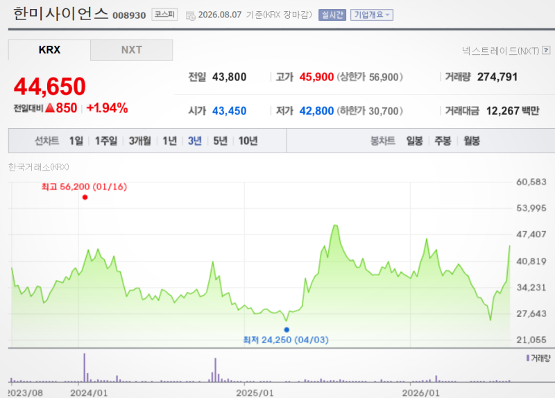The height and width of the screenshot is (398, 555).
Task: Click the 거래대금 12,267 백만 value
Action: pos(513,111)
